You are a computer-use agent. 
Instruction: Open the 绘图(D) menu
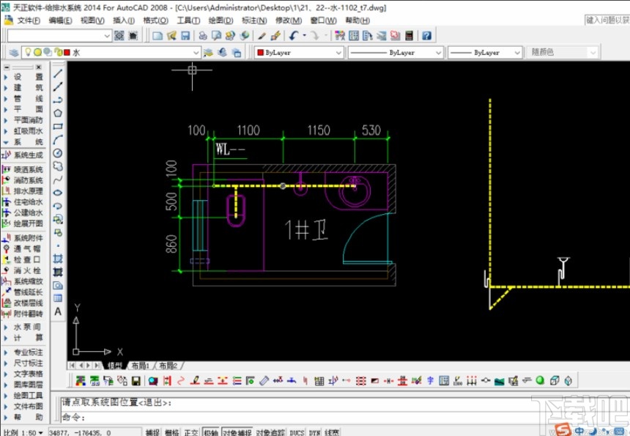(219, 21)
